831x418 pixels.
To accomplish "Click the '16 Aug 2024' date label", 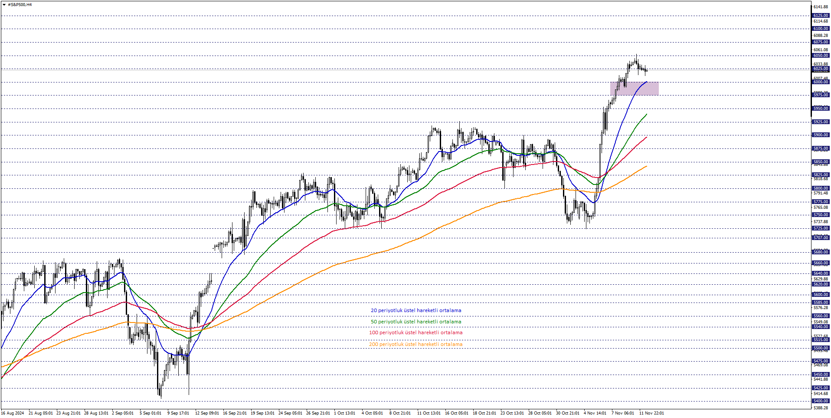I will (x=13, y=413).
